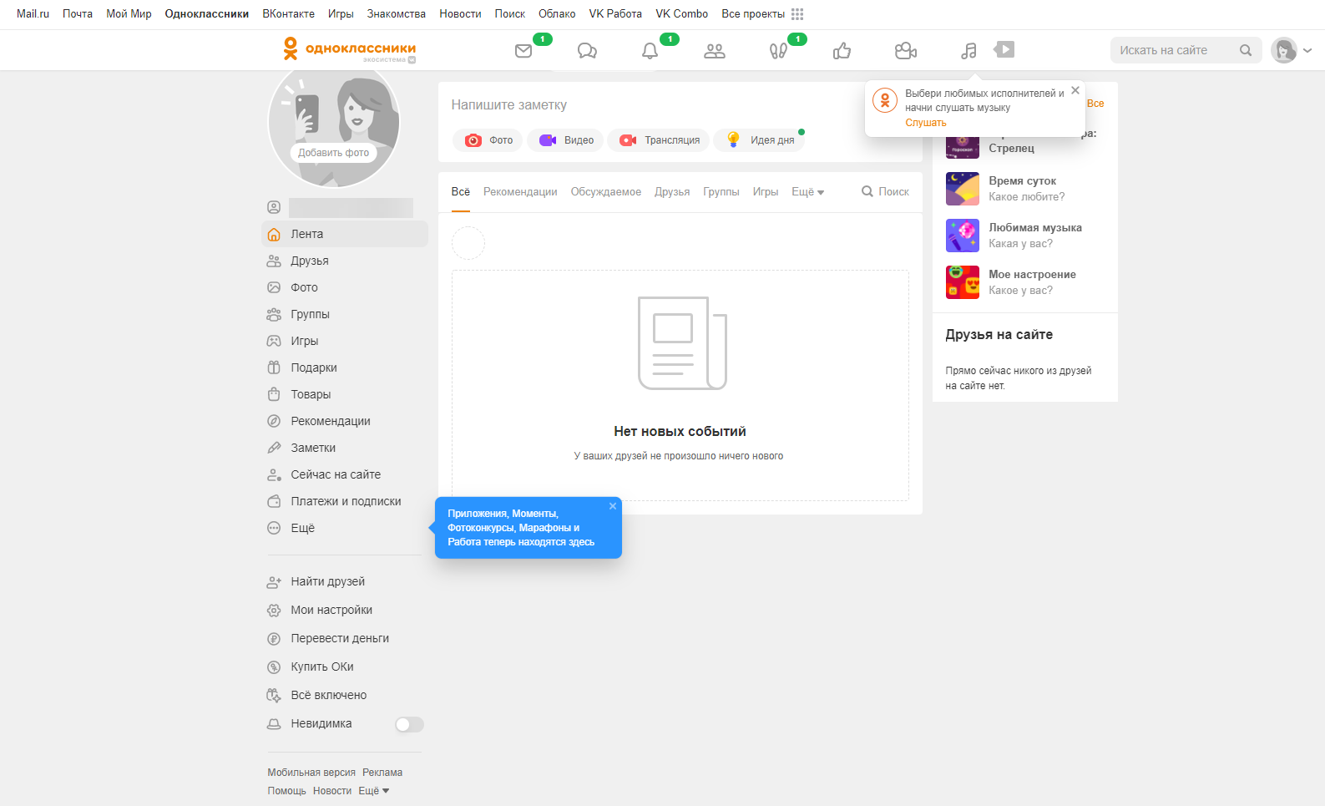Click the Идея дня lightbulb button
1325x806 pixels.
tap(760, 140)
